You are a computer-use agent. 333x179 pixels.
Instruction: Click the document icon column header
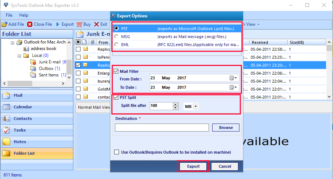[x=84, y=42]
